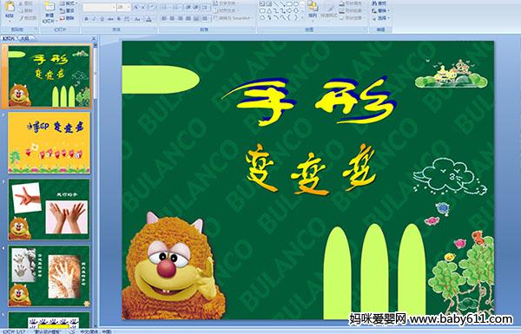Viewport: 521px width, 334px height.
Task: Apply Bold formatting button
Action: (86, 19)
